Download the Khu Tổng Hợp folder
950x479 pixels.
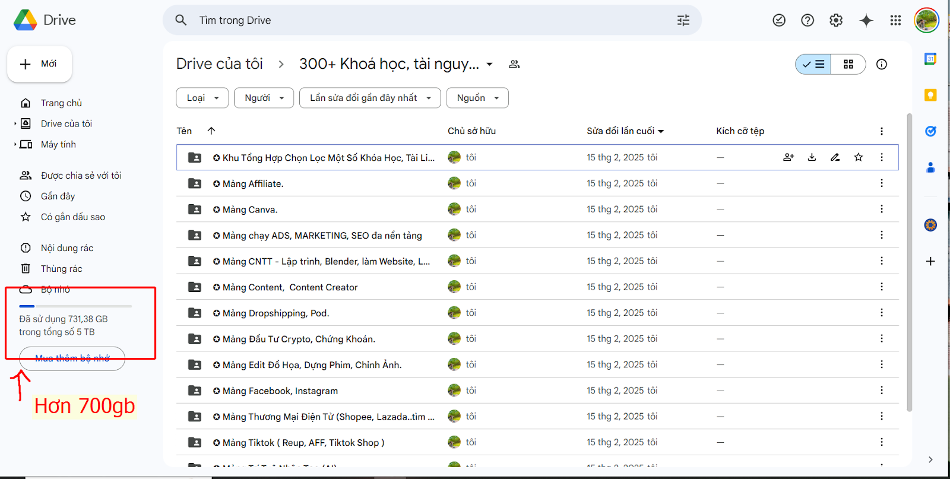coord(812,157)
